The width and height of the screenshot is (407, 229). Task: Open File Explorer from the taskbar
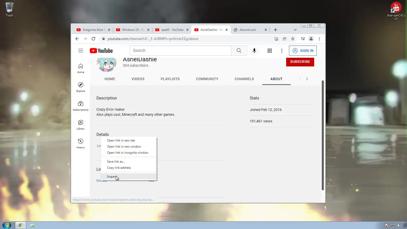pos(32,225)
